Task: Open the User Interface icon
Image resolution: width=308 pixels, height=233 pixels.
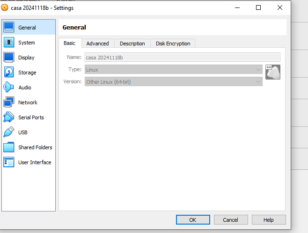Action: (9, 162)
